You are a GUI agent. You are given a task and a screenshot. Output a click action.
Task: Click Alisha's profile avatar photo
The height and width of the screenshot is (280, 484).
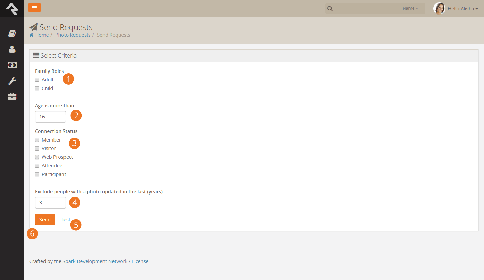(439, 8)
